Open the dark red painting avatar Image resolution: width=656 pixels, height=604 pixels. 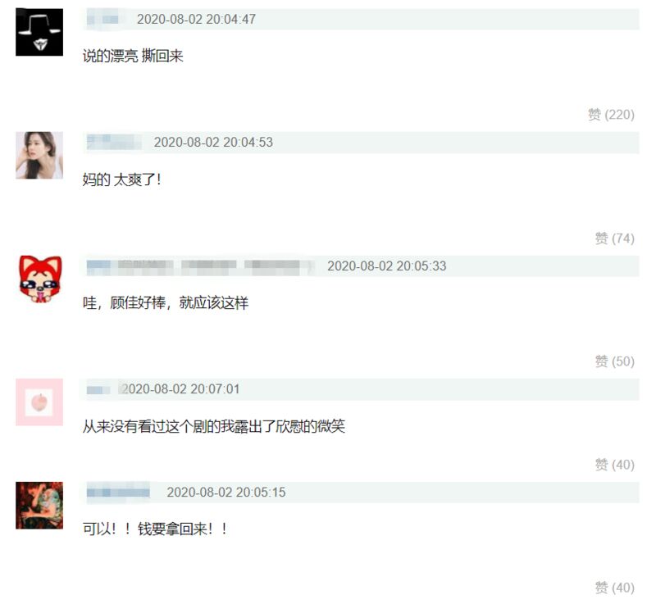tap(39, 506)
